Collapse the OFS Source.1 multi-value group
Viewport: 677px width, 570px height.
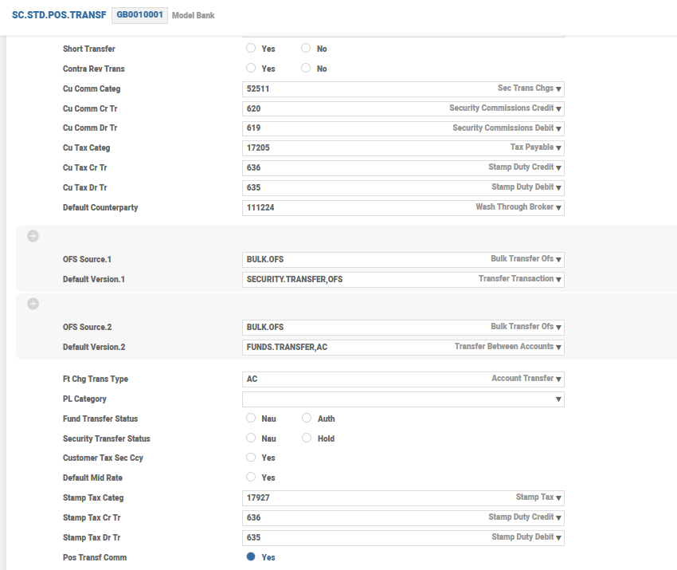click(33, 236)
